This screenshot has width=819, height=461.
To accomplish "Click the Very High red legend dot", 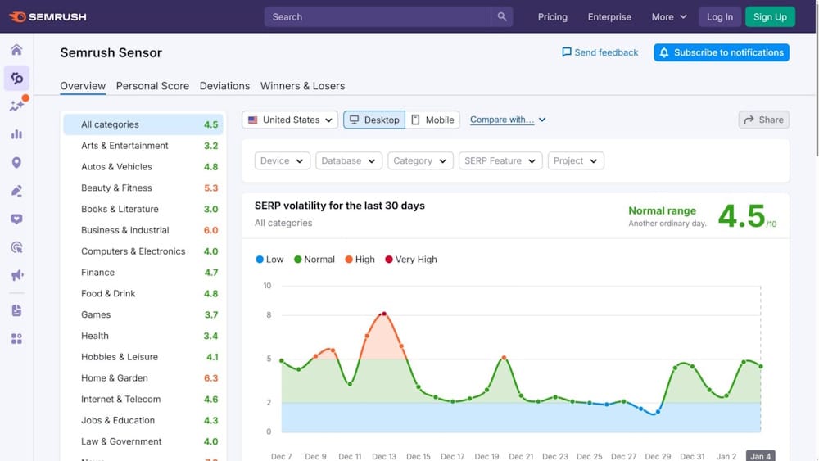I will [x=388, y=260].
